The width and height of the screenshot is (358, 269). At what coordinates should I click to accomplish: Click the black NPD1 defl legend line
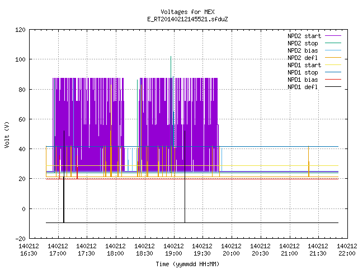tap(333, 87)
